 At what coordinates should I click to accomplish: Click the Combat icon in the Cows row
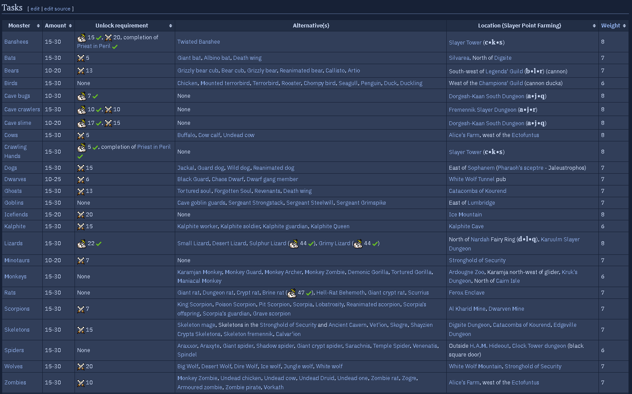click(81, 135)
